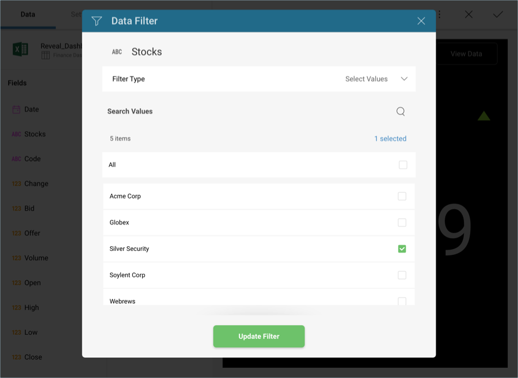Image resolution: width=518 pixels, height=378 pixels.
Task: Select the Globex checkbox
Action: pyautogui.click(x=402, y=223)
